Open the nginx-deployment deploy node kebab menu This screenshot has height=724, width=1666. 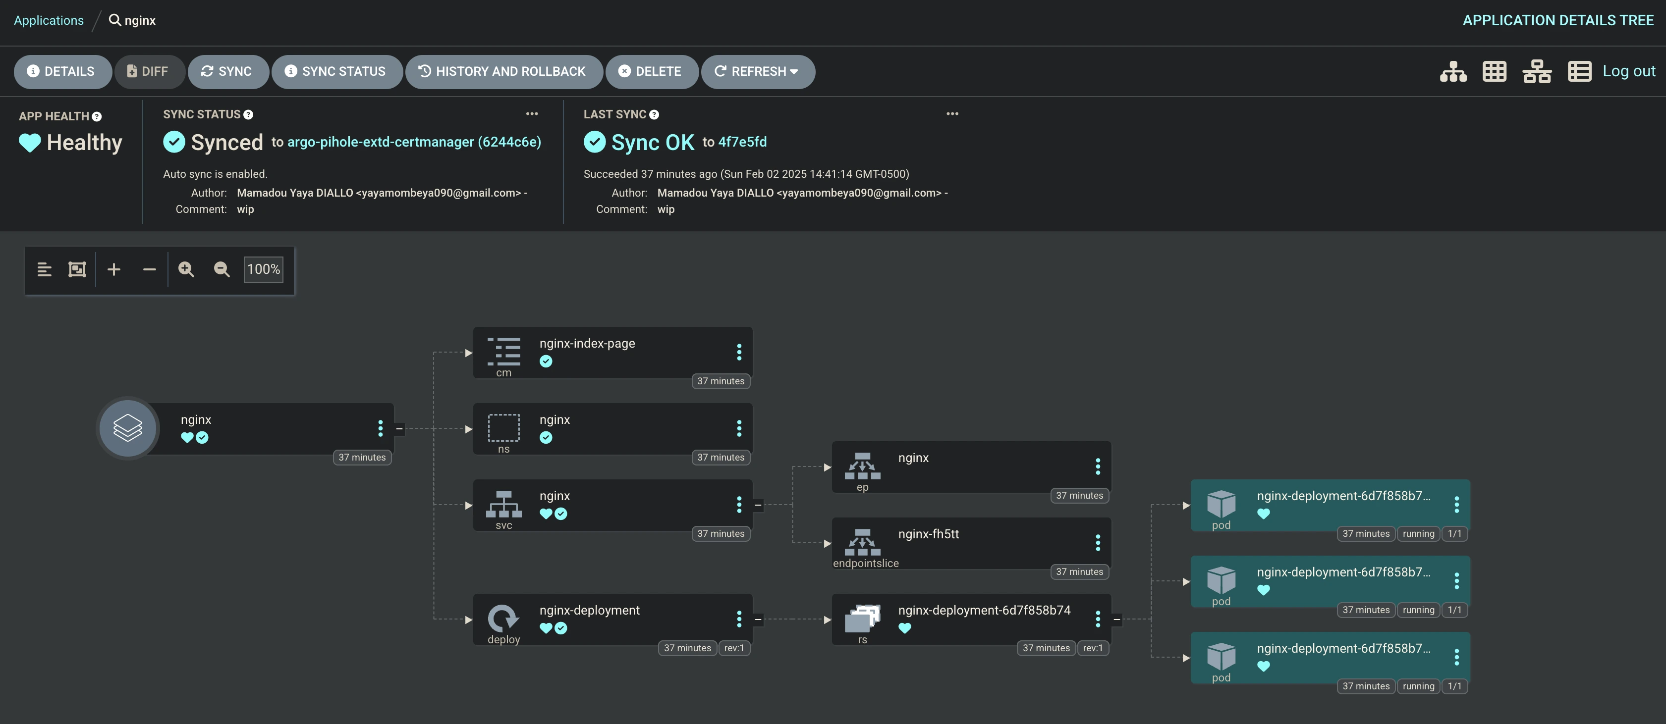738,620
